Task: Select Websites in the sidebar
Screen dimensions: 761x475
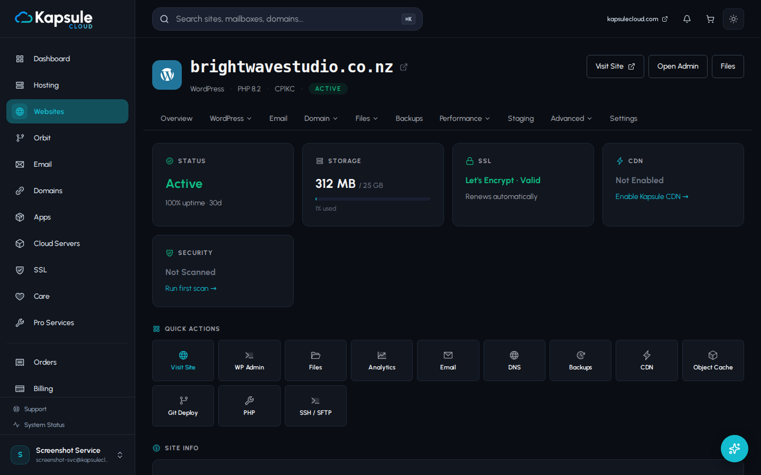Action: [x=67, y=111]
